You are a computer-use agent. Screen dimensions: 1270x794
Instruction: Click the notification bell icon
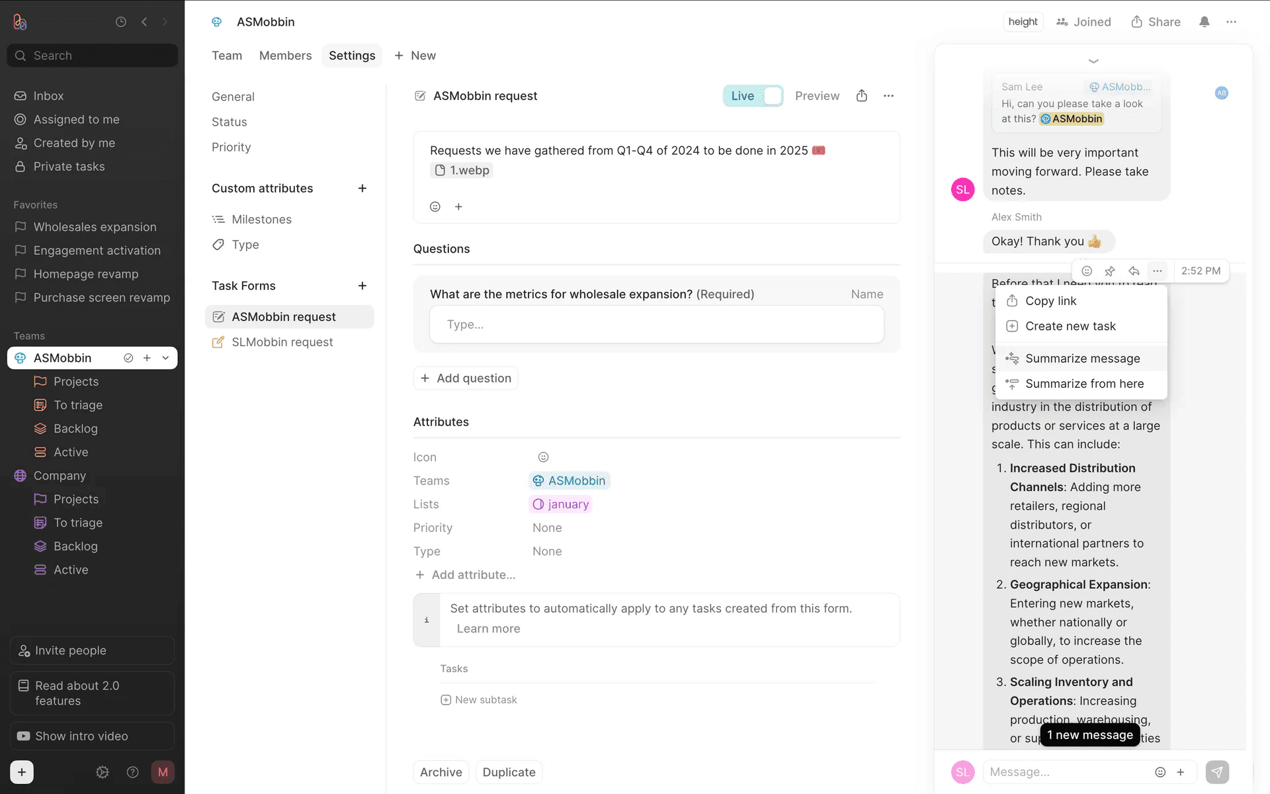pyautogui.click(x=1204, y=22)
